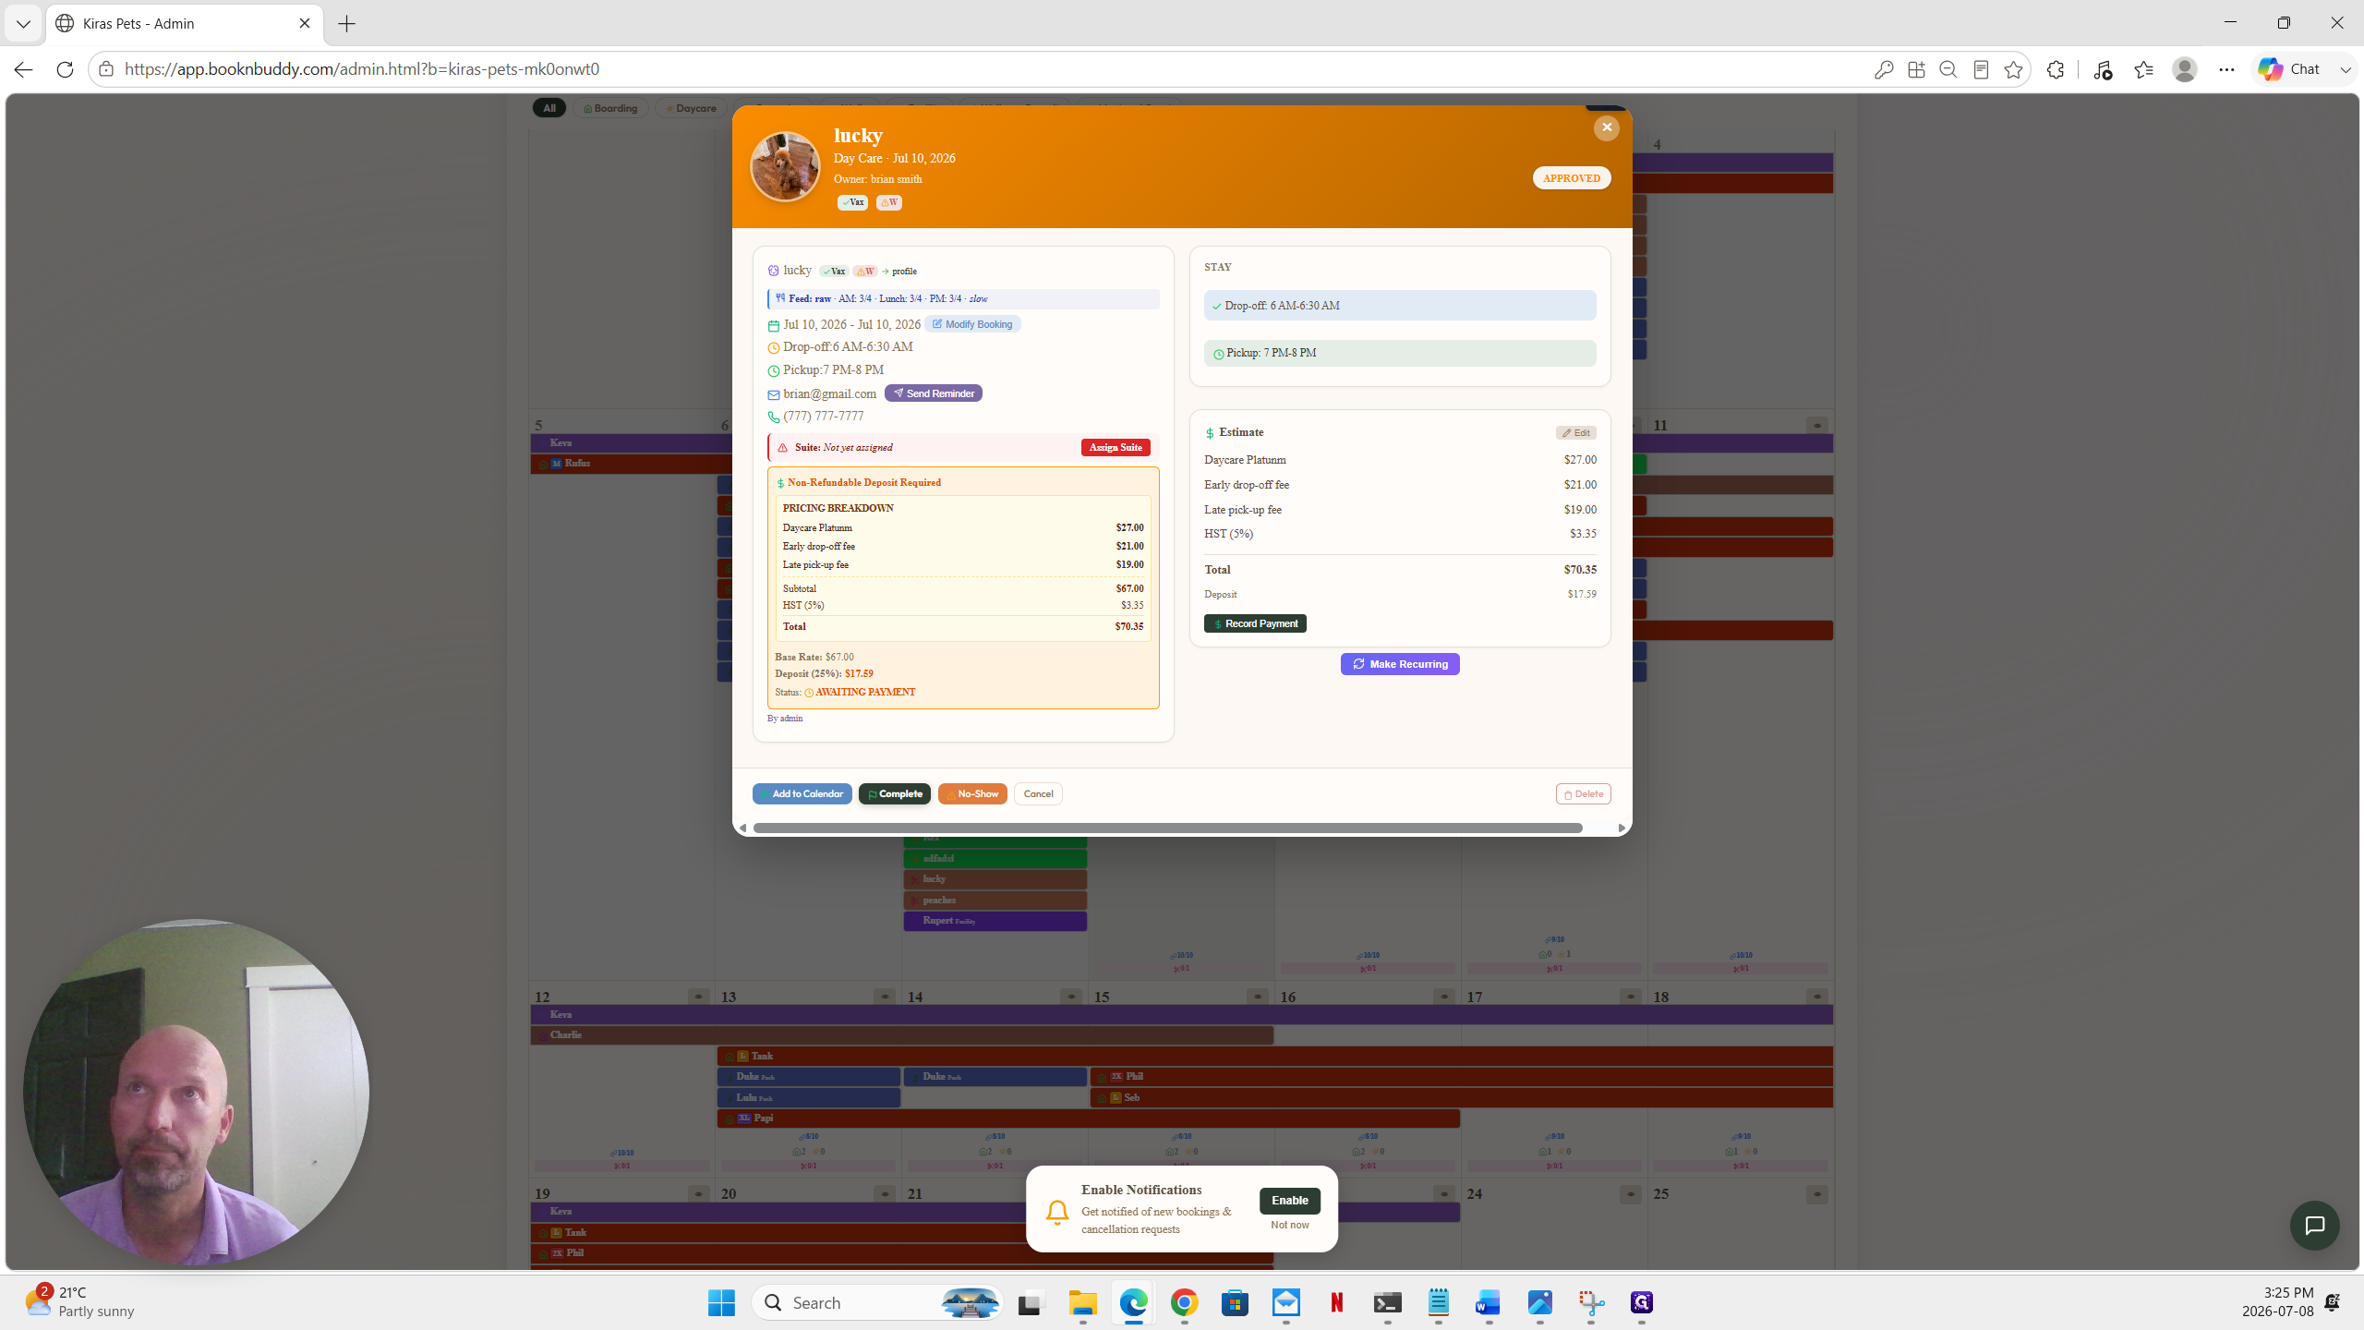Add page to favorites star icon

pos(2013,69)
